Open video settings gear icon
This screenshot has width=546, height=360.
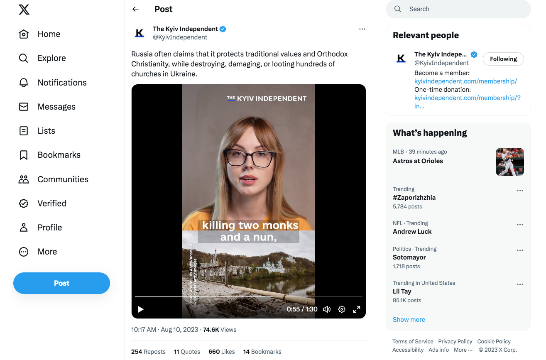click(x=342, y=309)
